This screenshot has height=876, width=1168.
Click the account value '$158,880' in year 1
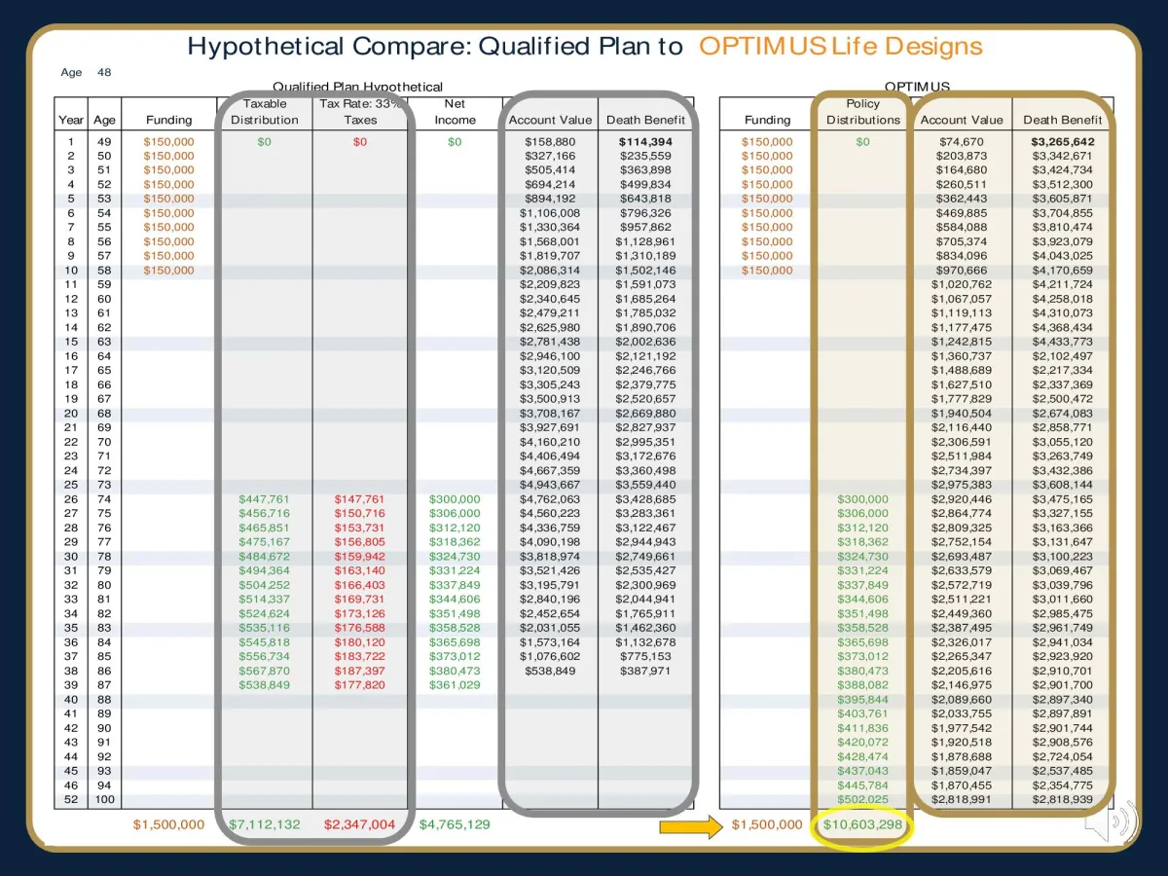pyautogui.click(x=550, y=141)
